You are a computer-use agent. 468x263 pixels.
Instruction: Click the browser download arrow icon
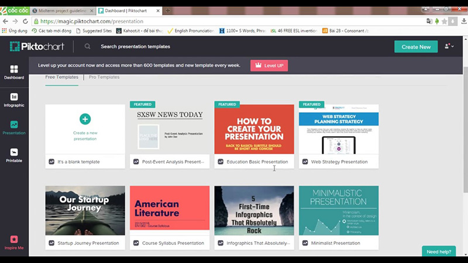tap(463, 21)
